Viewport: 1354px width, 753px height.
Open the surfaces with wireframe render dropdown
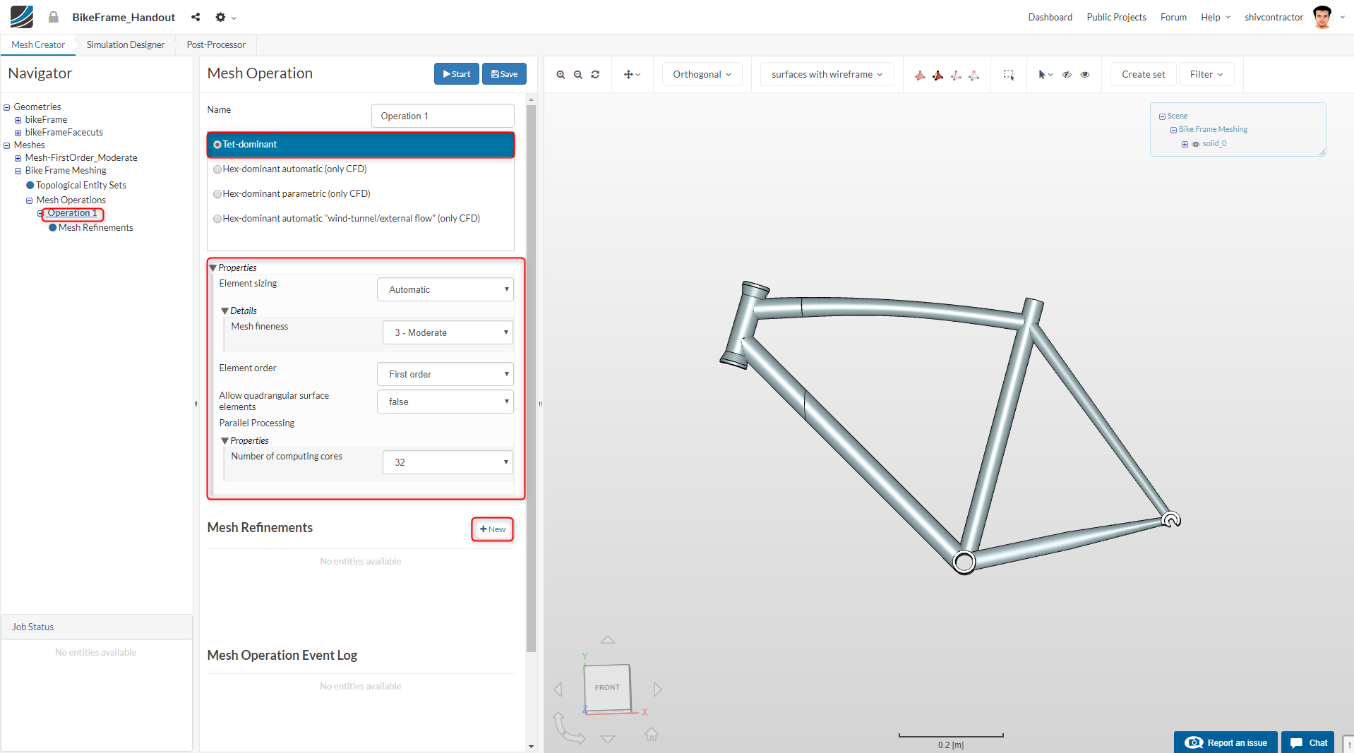click(x=827, y=74)
